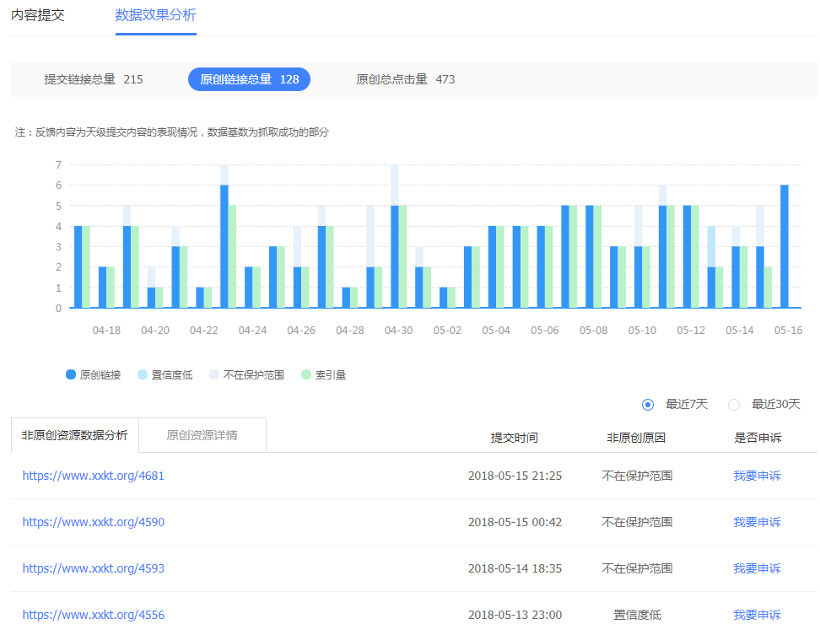Open link https://www.xxkt.org/4681
Viewport: 820px width, 635px height.
(93, 476)
